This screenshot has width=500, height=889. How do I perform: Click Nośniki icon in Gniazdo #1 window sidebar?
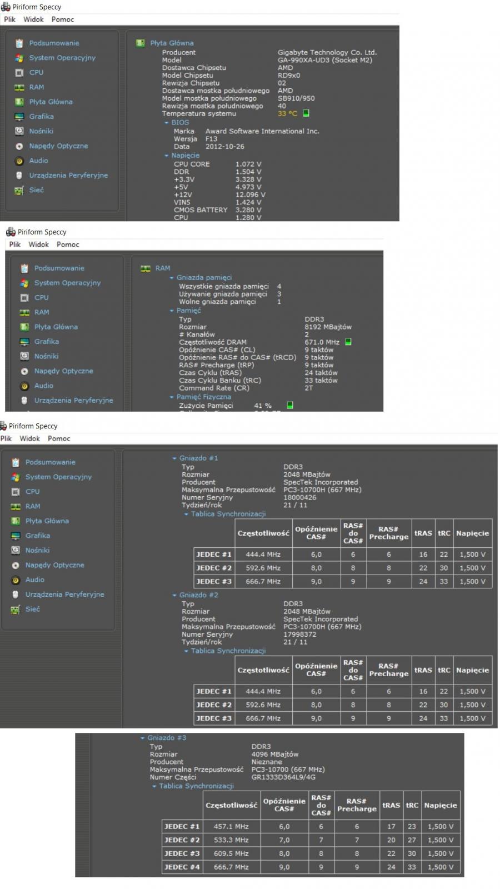16,550
